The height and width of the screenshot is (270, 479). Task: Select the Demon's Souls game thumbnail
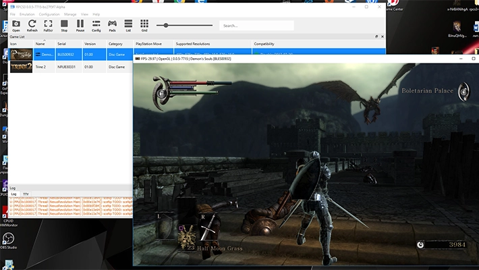(22, 55)
